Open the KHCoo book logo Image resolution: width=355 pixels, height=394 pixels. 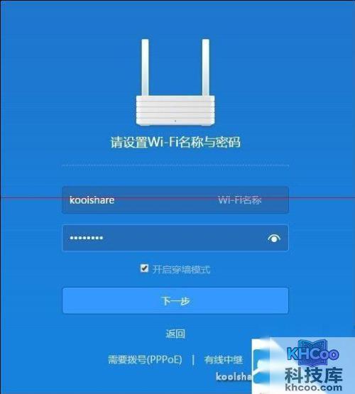(x=313, y=352)
